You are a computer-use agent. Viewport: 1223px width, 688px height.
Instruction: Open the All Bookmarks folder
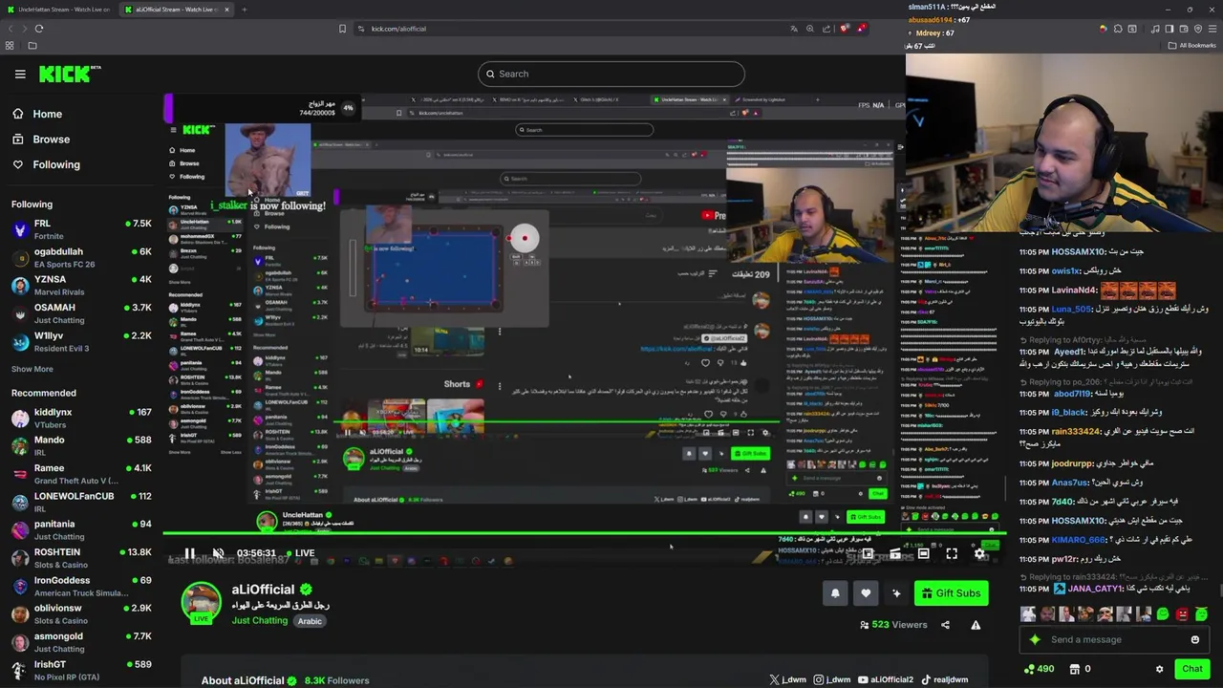(x=1192, y=45)
